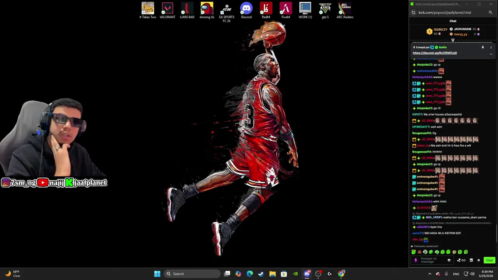Image resolution: width=498 pixels, height=280 pixels.
Task: Launch the ARC Raiders desktop shortcut
Action: pos(345,10)
